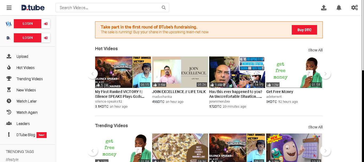Screen dimensions: 364x162
Task: Open channel madushanka
Action: (x=162, y=97)
